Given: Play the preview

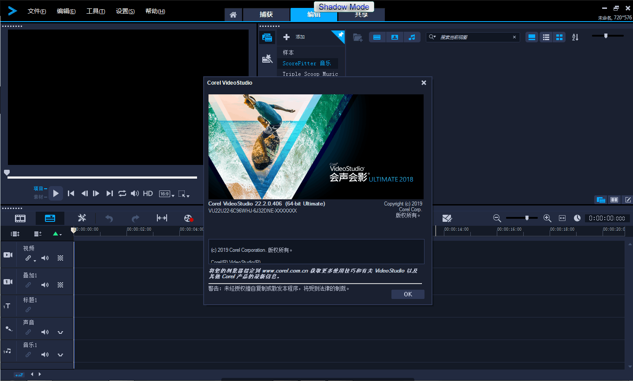Looking at the screenshot, I should point(56,193).
